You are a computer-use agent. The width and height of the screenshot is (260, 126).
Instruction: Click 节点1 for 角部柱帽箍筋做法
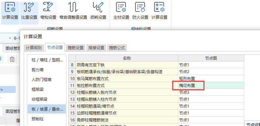(211, 120)
